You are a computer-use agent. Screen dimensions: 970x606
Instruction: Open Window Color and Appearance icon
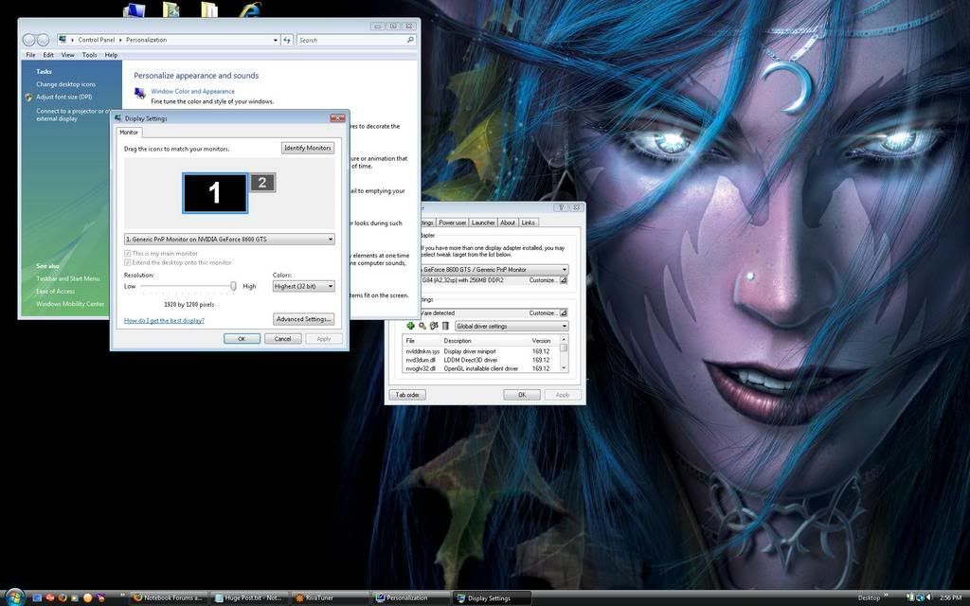[x=140, y=94]
